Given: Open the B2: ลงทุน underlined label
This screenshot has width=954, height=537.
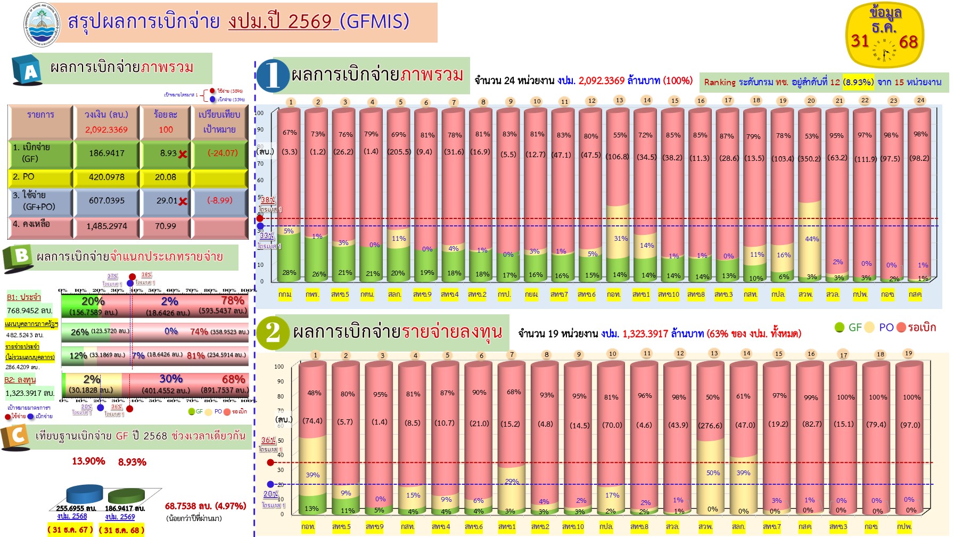Looking at the screenshot, I should 20,380.
